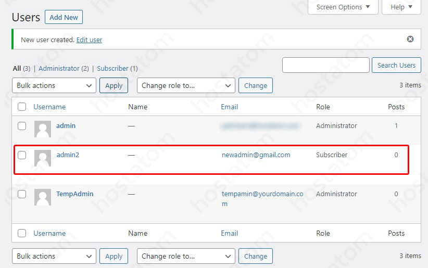Click the admin2 user avatar icon
Screen dimensions: 428x268
[43, 158]
